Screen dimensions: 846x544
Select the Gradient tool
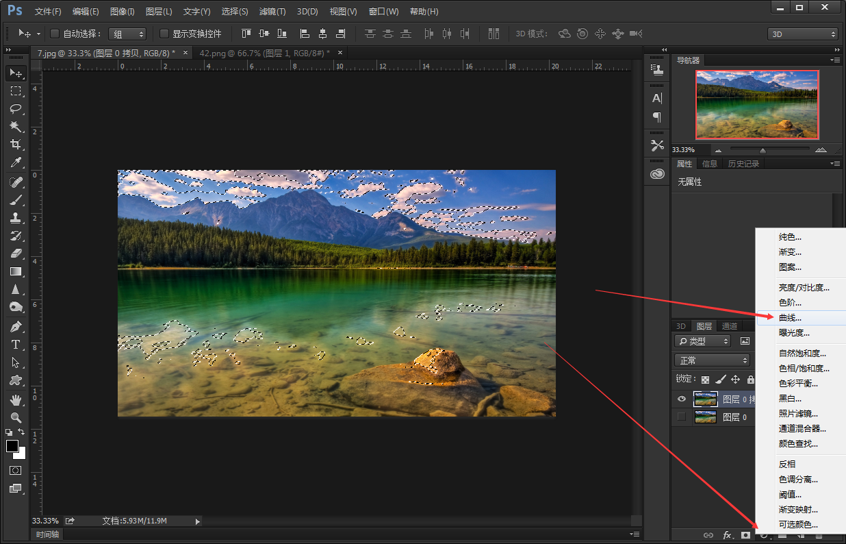[16, 271]
